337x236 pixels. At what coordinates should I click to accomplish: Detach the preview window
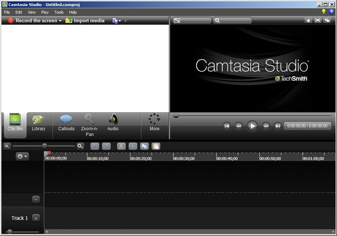coord(327,20)
